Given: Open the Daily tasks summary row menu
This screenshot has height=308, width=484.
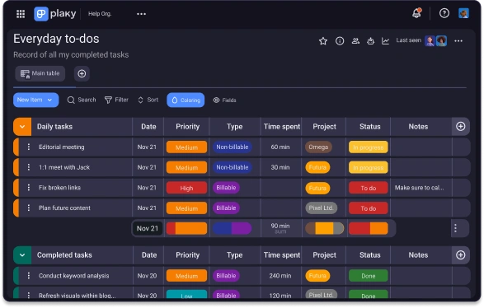Looking at the screenshot, I should (456, 228).
